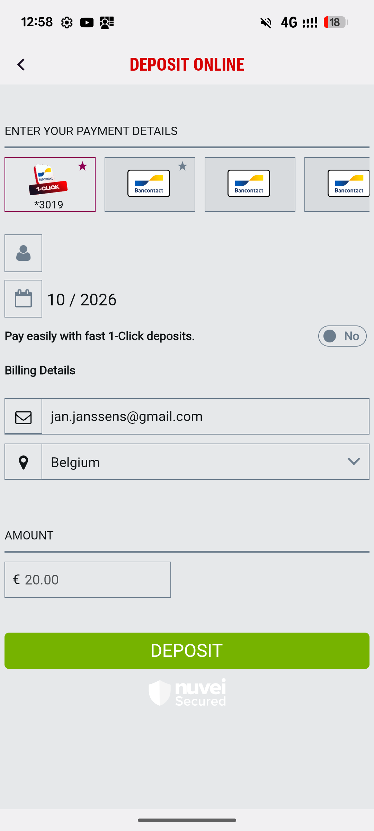
Task: Tap the settings gear in status bar
Action: [x=67, y=23]
